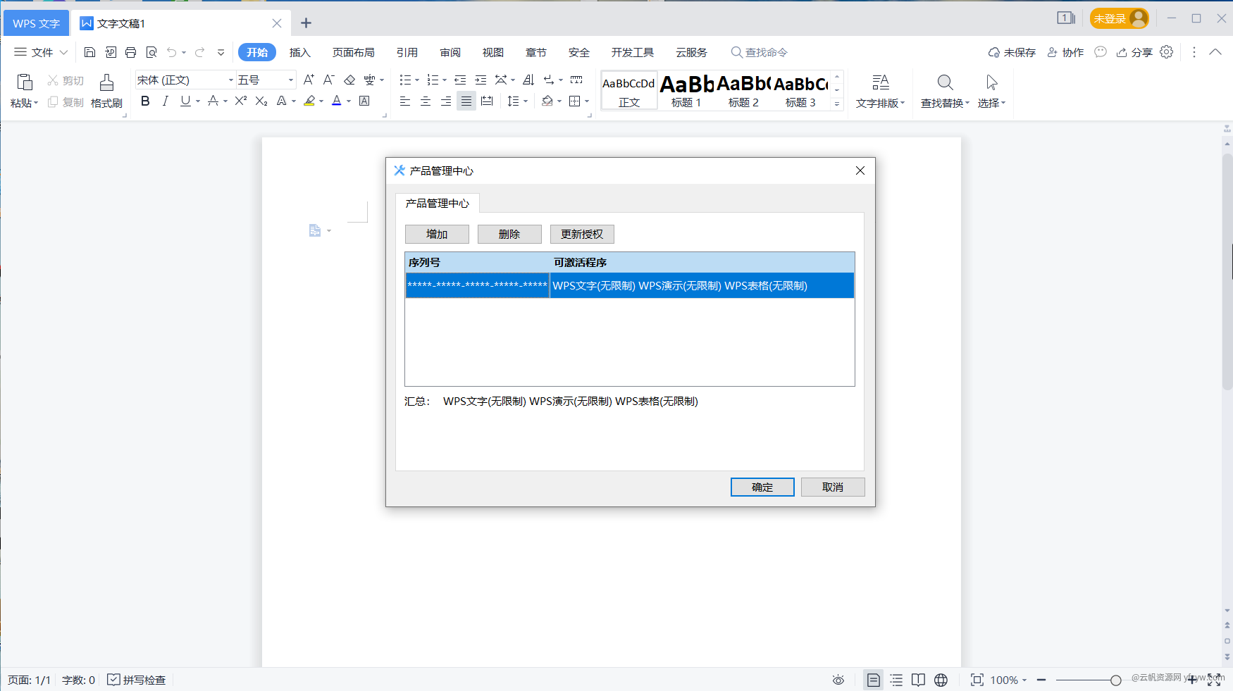Screen dimensions: 1233x691
Task: Apply subscript X₂ formatting
Action: [261, 101]
